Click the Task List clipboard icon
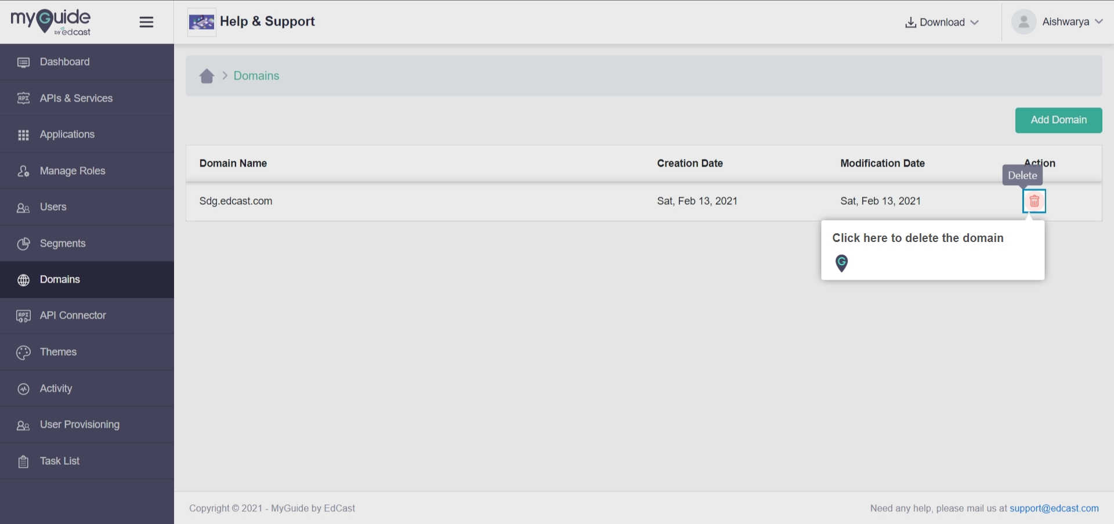Viewport: 1114px width, 524px height. [23, 461]
